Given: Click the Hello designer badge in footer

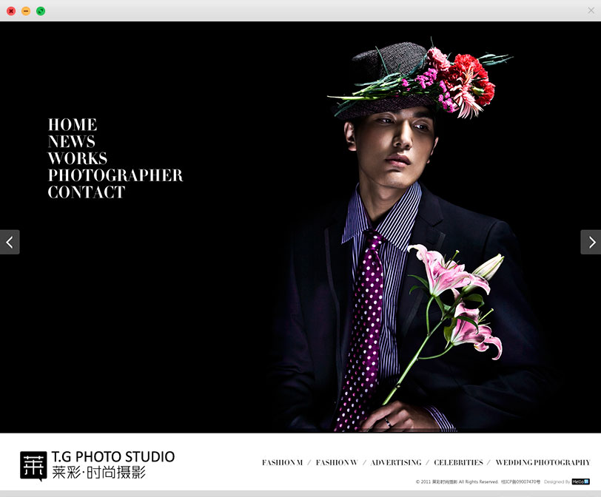Looking at the screenshot, I should coord(581,481).
